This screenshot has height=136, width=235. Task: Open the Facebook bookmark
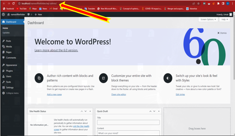click(8, 9)
